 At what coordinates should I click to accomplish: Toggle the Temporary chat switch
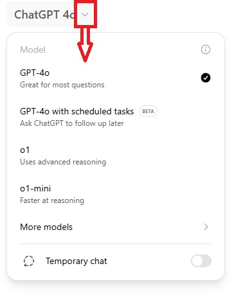[201, 261]
